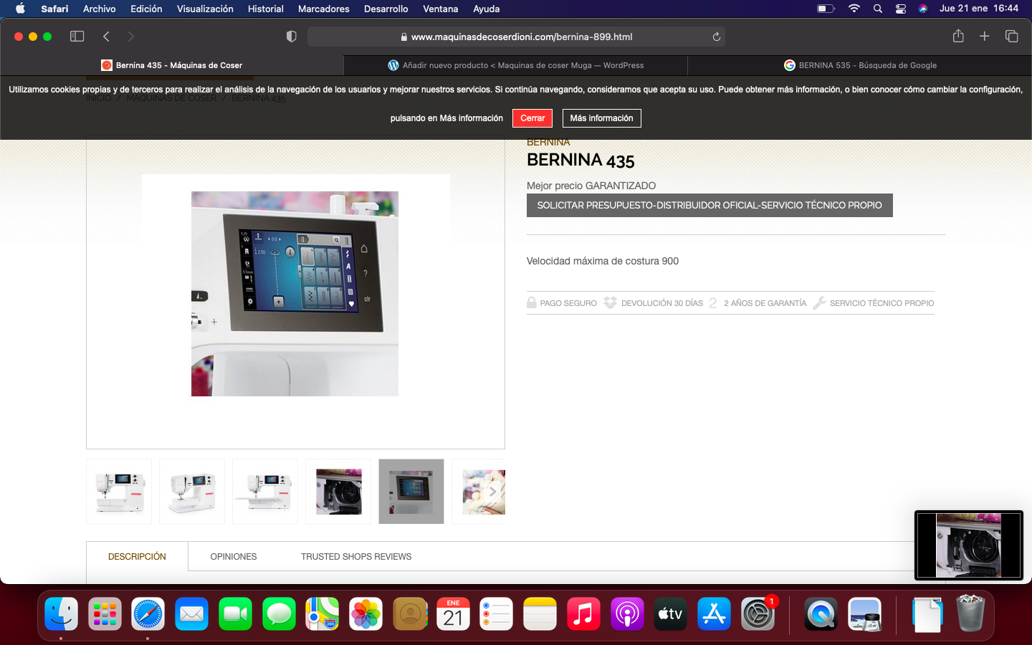The height and width of the screenshot is (645, 1032).
Task: Open Podcasts from the Dock
Action: [627, 614]
